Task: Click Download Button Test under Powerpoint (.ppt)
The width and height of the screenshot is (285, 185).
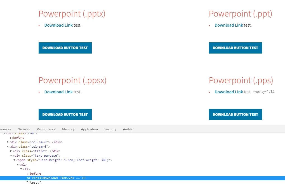Action: point(235,48)
